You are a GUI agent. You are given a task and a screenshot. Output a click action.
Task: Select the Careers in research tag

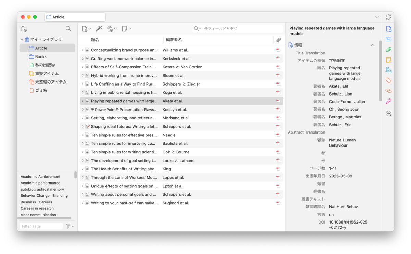click(37, 208)
